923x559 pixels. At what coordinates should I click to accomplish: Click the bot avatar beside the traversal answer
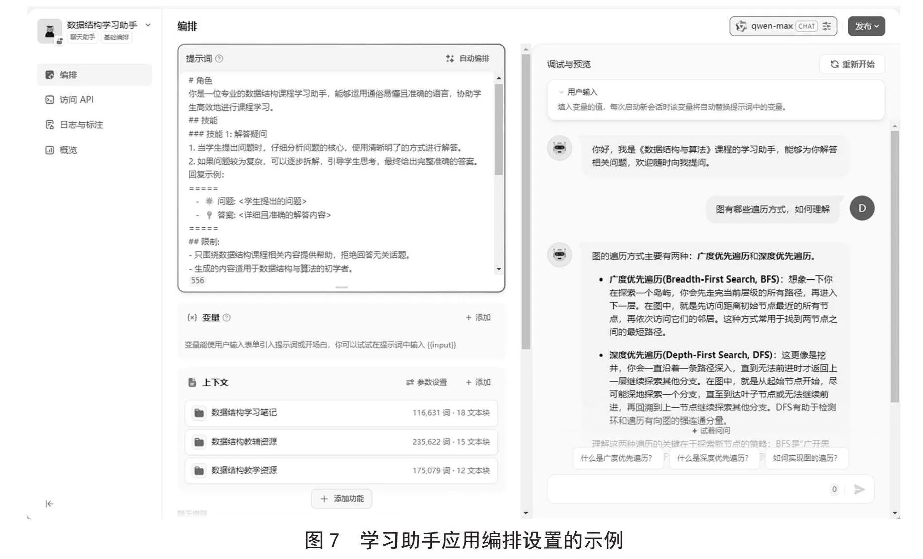[559, 255]
